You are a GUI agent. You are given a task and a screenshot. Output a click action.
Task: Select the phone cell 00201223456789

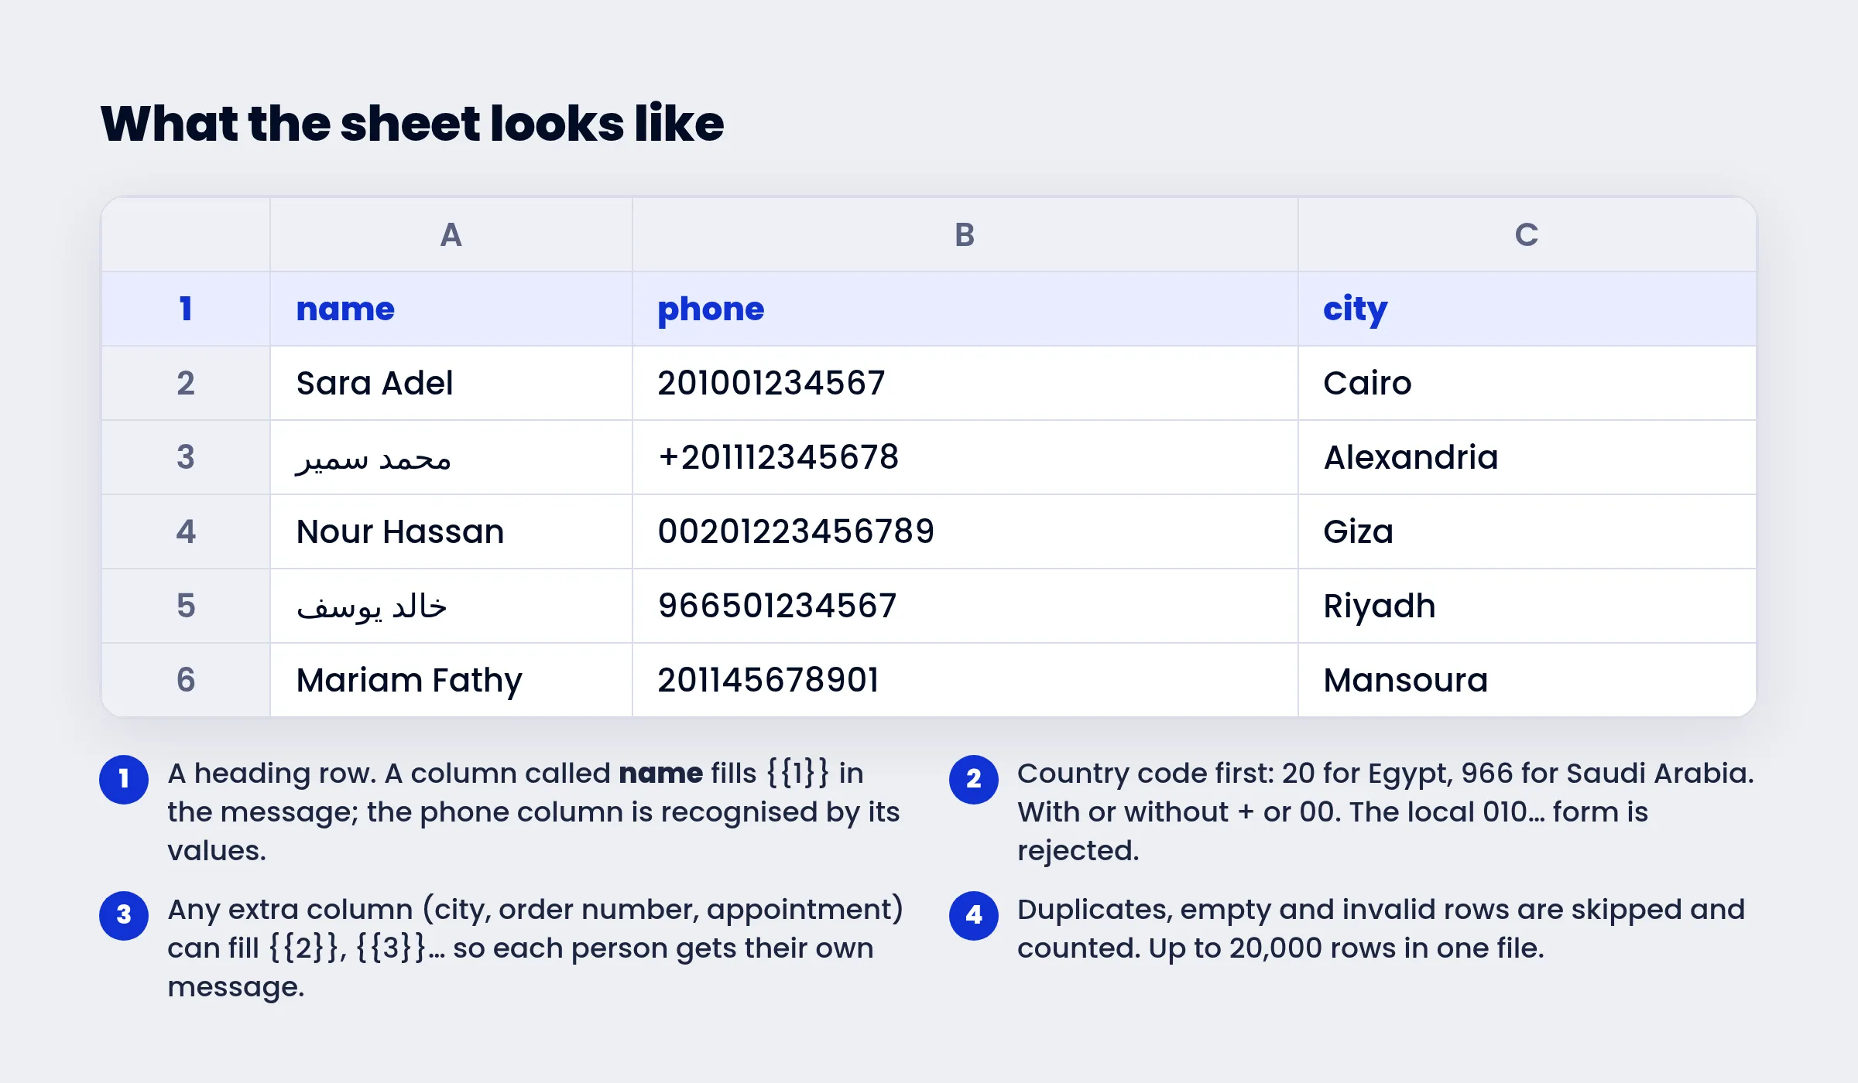(x=965, y=531)
